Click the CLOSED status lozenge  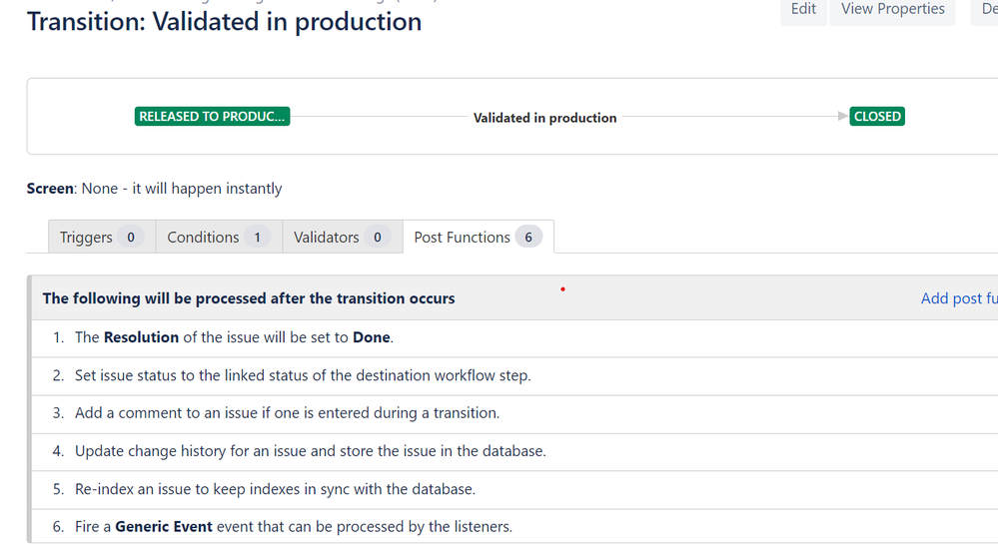point(877,117)
